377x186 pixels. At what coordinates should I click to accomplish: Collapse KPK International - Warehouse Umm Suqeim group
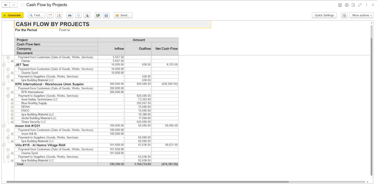[x=4, y=84]
